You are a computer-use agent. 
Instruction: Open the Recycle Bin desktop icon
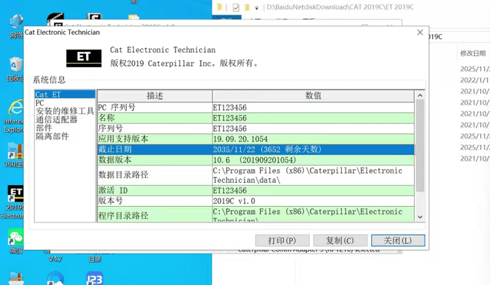pos(13,66)
